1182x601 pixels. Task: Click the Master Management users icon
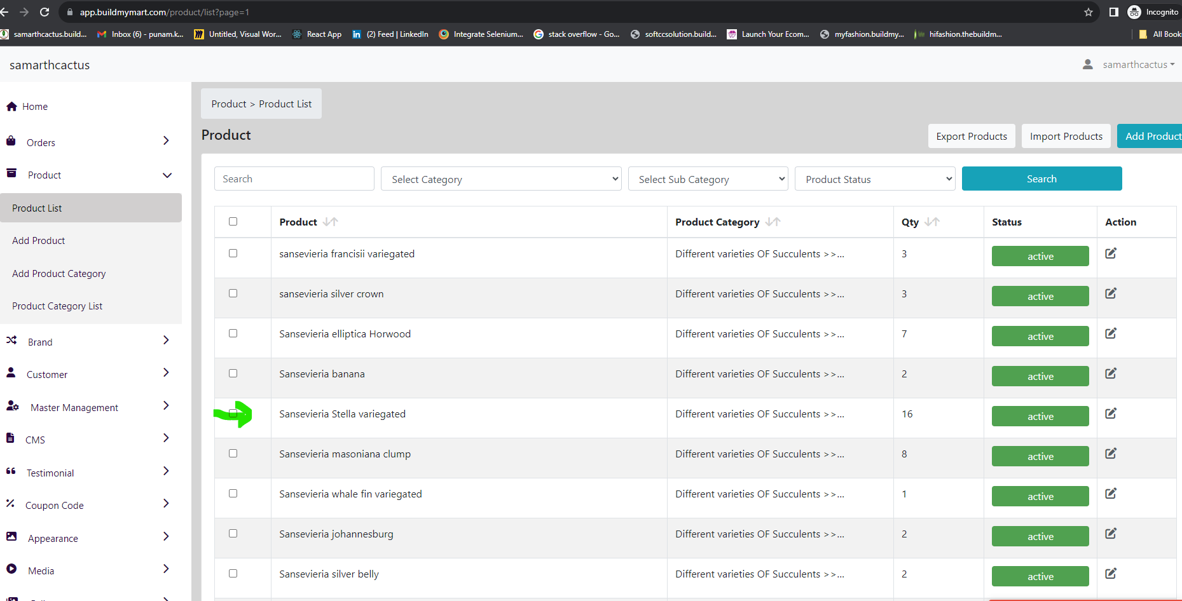[12, 406]
